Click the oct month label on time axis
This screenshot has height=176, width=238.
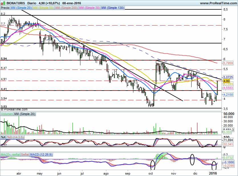tap(150, 173)
